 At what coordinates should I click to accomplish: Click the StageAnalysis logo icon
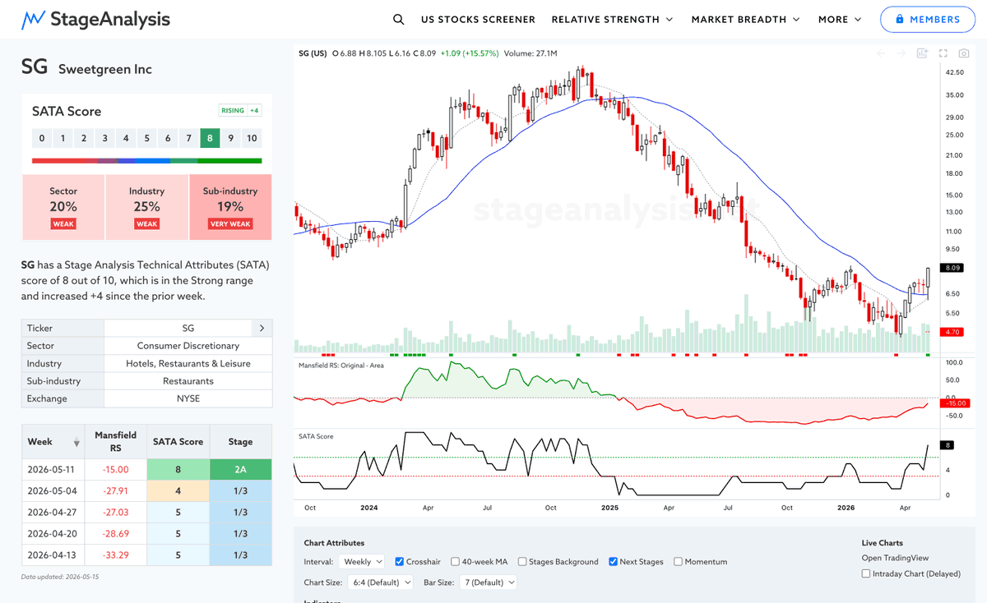coord(33,19)
